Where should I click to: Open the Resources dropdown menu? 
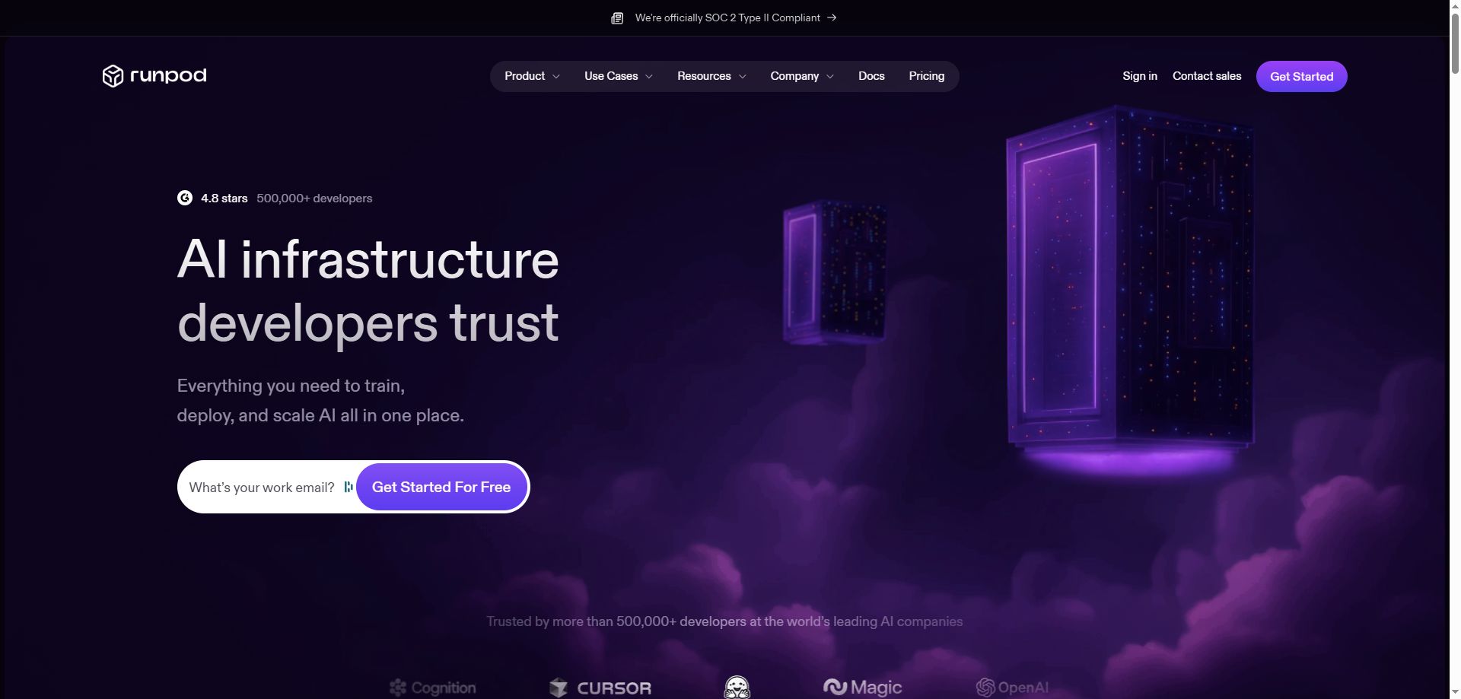(711, 76)
